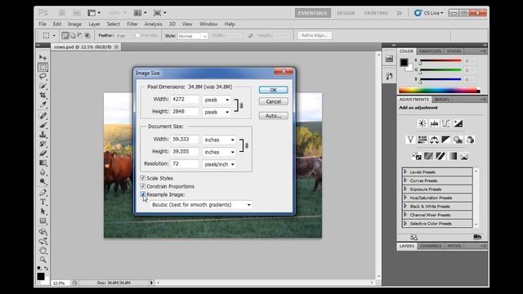
Task: Select the History Brush tool
Action: coord(42,144)
